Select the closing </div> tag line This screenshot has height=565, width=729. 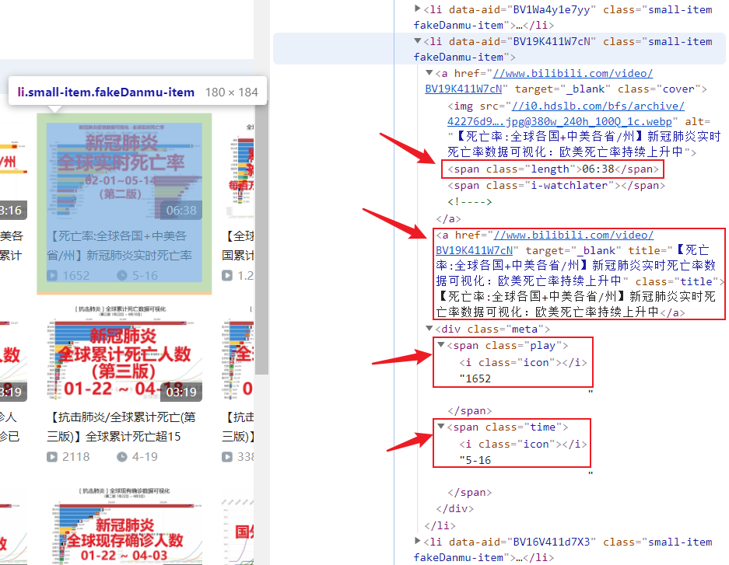(455, 509)
